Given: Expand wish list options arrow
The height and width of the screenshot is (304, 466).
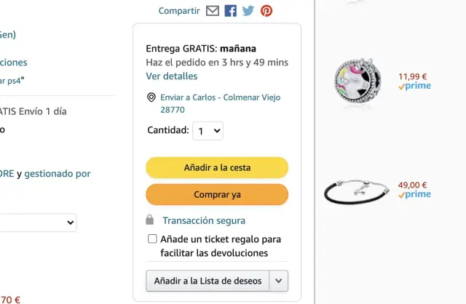Looking at the screenshot, I should [279, 281].
